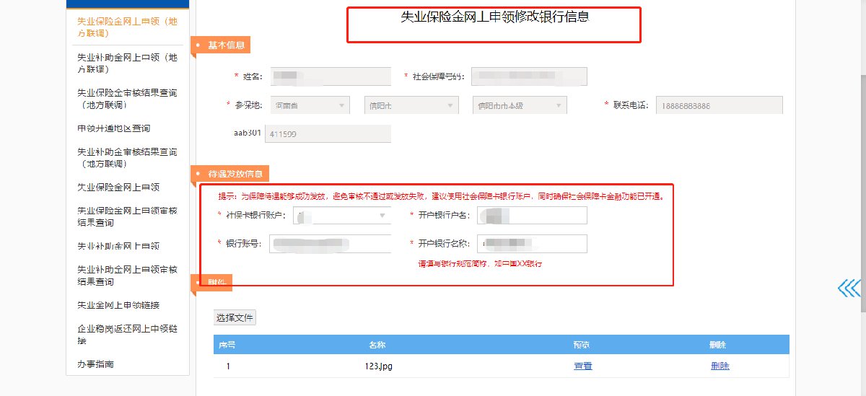Expand the 信阳市 city dropdown
The height and width of the screenshot is (396, 866).
pos(411,105)
